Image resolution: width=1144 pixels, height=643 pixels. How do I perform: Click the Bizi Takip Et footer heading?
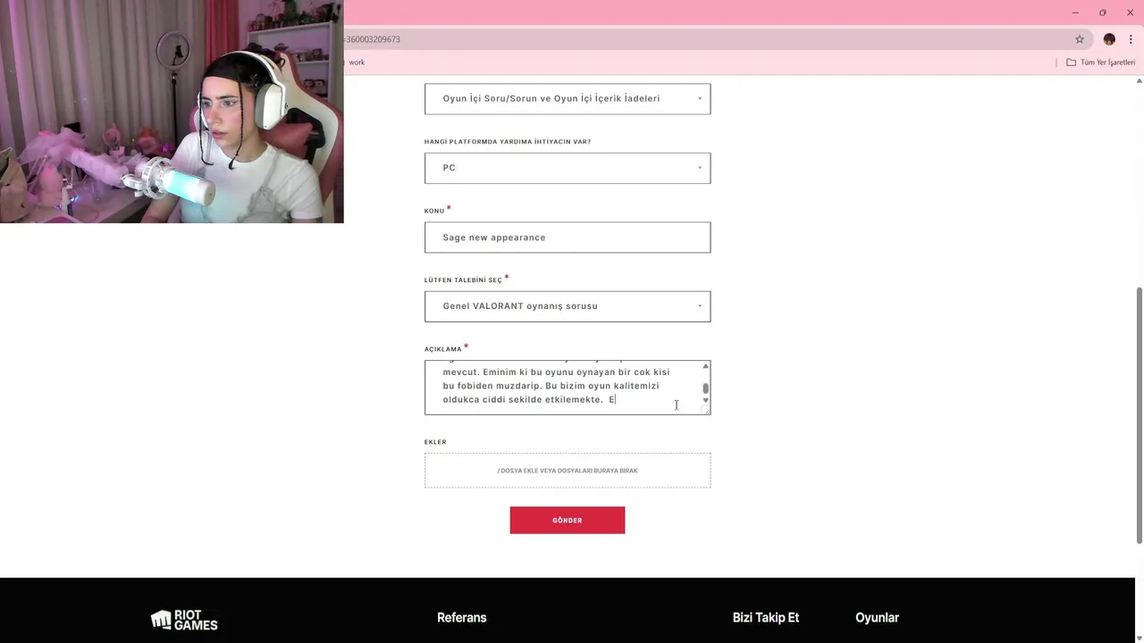coord(766,618)
